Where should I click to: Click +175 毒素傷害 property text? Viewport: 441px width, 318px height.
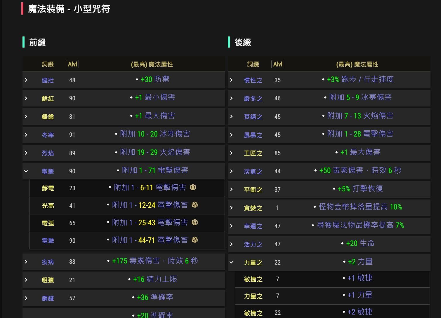click(x=155, y=261)
